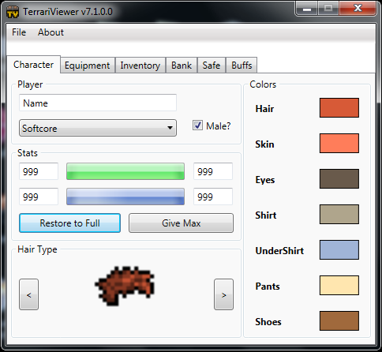Click the blue mana progress bar
382x352 pixels.
pyautogui.click(x=125, y=197)
